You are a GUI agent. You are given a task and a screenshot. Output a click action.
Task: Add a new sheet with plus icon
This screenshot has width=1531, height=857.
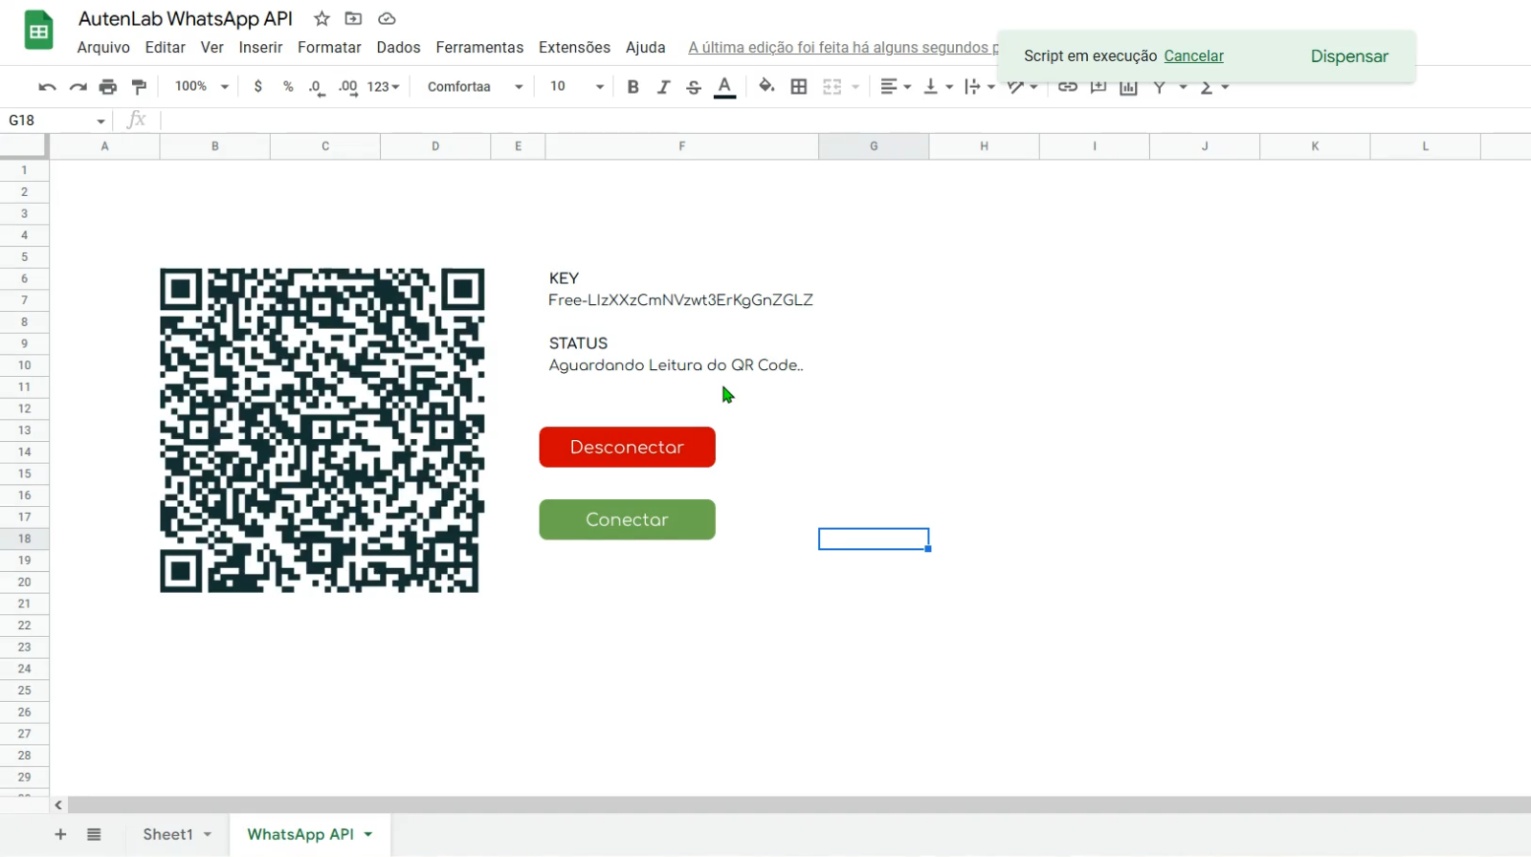pos(60,834)
